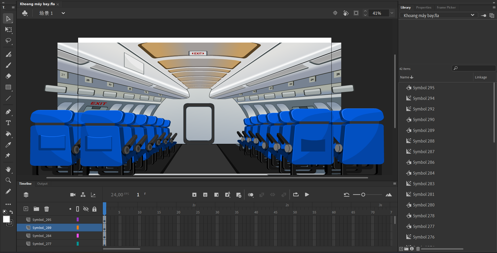Select Symbol 290 in the library list
This screenshot has height=253, width=497.
pos(423,120)
